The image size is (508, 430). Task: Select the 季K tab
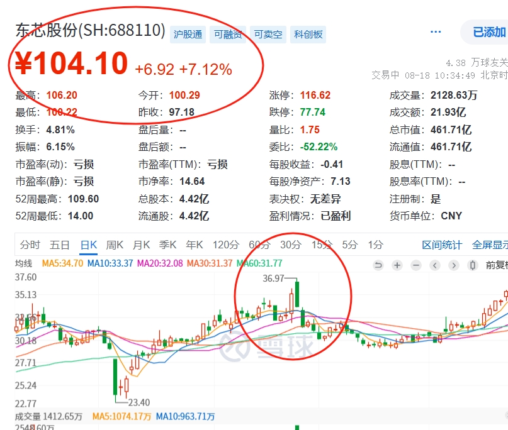(x=168, y=245)
